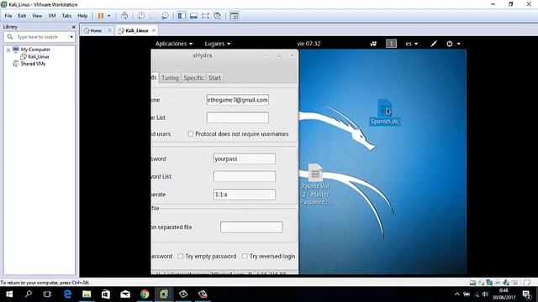The width and height of the screenshot is (538, 302).
Task: Switch to the Start tab in xHydra
Action: pos(215,78)
